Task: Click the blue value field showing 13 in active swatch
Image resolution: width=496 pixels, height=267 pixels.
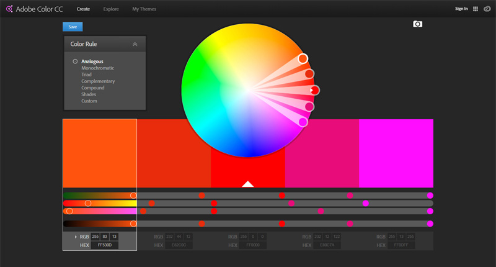Action: coord(114,237)
